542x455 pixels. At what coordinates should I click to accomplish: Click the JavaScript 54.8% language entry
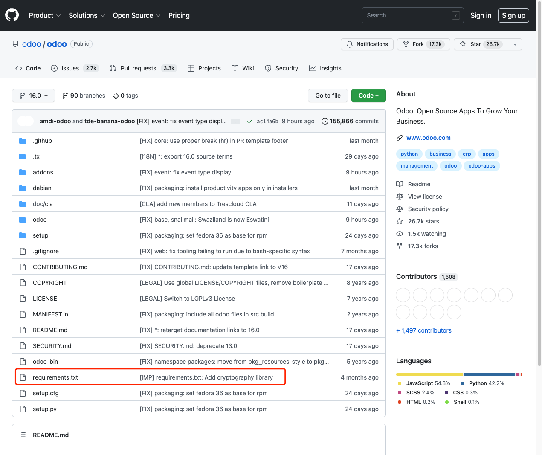point(424,383)
